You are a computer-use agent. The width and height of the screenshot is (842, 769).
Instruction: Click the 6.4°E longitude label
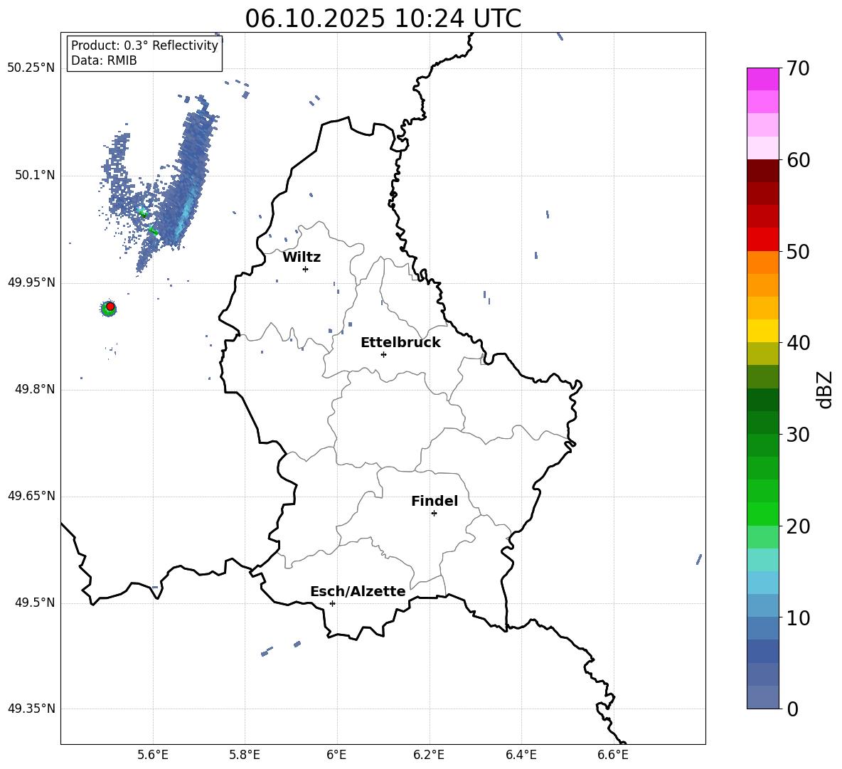[521, 755]
